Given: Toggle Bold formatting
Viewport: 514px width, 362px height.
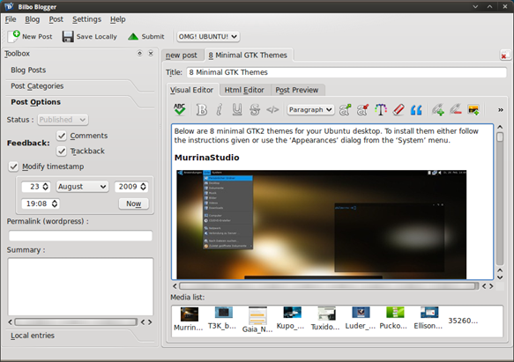Looking at the screenshot, I should point(202,110).
